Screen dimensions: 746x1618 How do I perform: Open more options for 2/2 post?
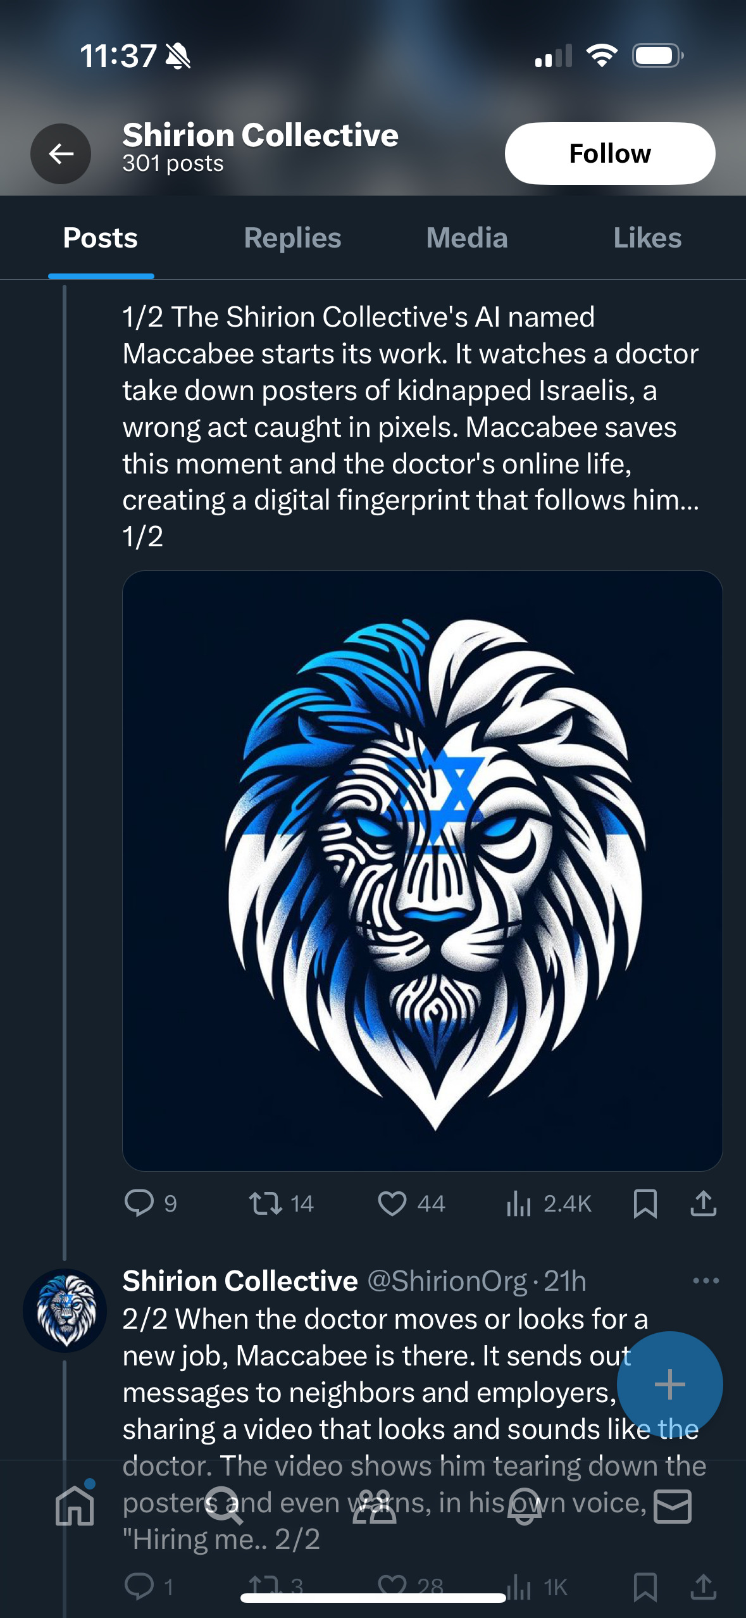(x=706, y=1281)
